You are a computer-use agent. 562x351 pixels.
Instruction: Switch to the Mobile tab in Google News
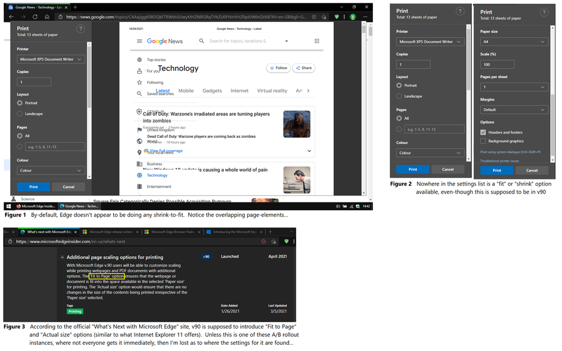point(186,91)
